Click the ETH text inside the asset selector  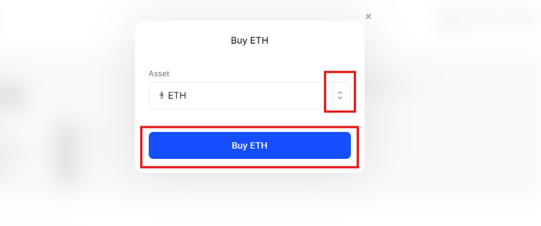tap(177, 95)
